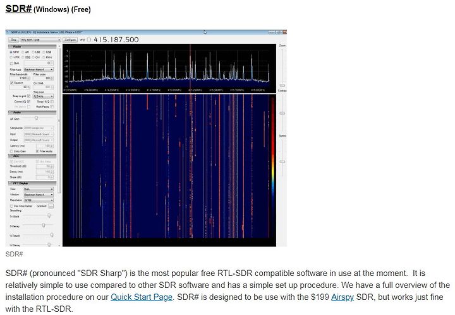
Task: Collapse the FFT Display panel header
Action: click(32, 183)
